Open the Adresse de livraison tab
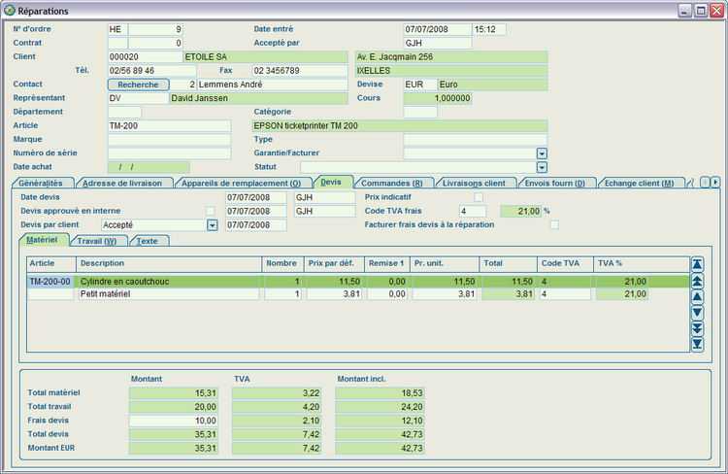Screen dimensions: 728x474 (x=122, y=184)
